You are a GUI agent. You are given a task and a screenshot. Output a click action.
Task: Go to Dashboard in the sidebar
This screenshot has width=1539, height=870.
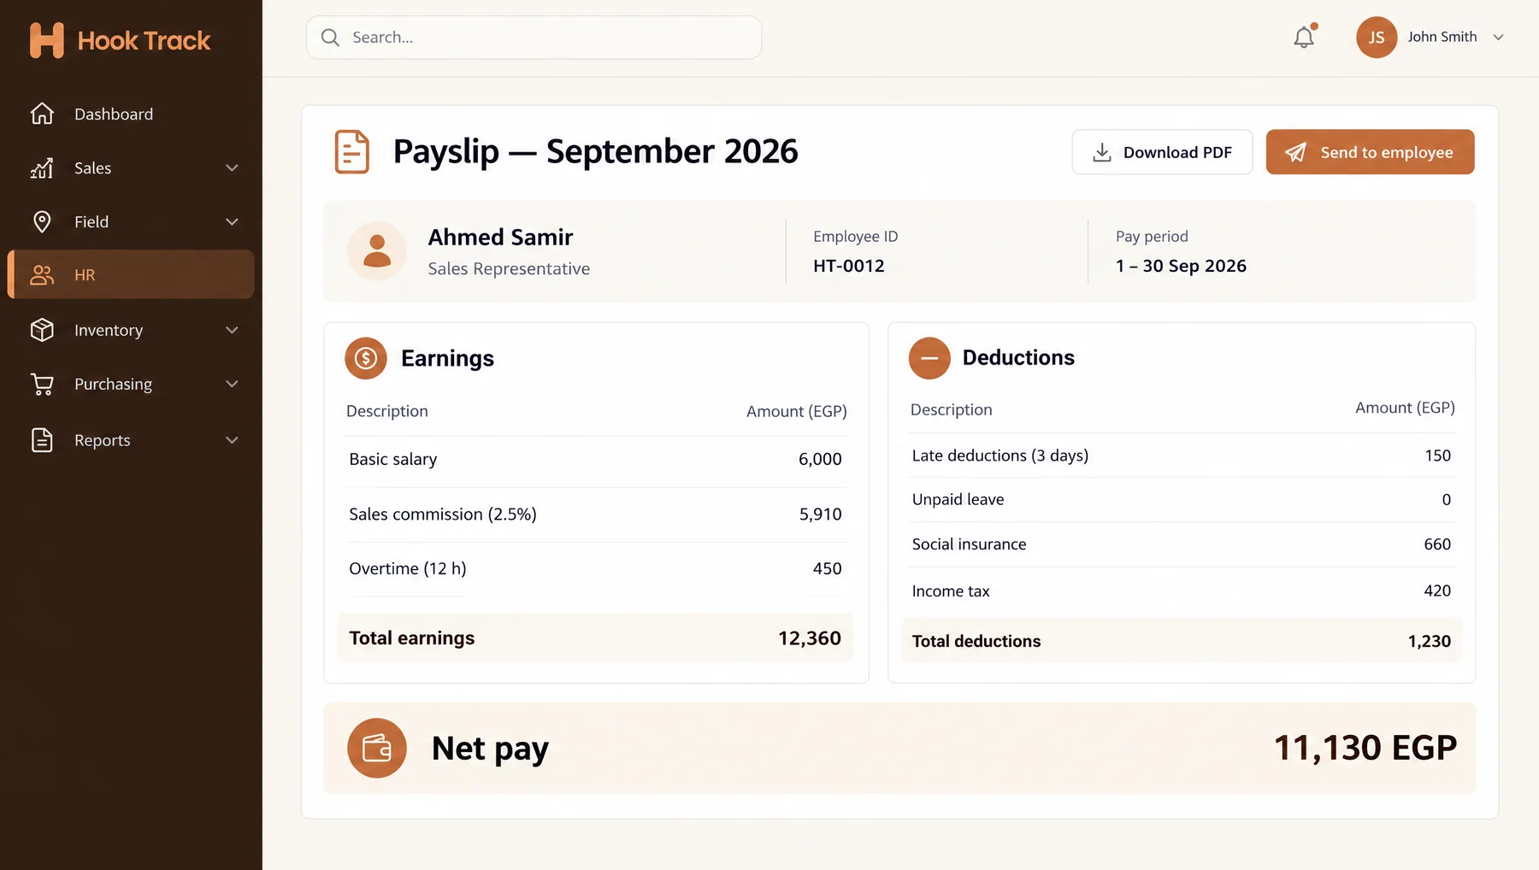click(131, 114)
